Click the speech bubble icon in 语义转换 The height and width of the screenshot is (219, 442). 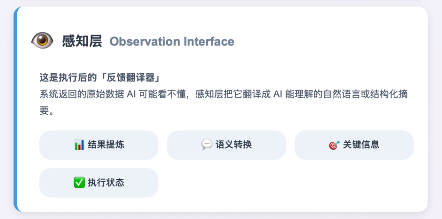click(x=207, y=144)
